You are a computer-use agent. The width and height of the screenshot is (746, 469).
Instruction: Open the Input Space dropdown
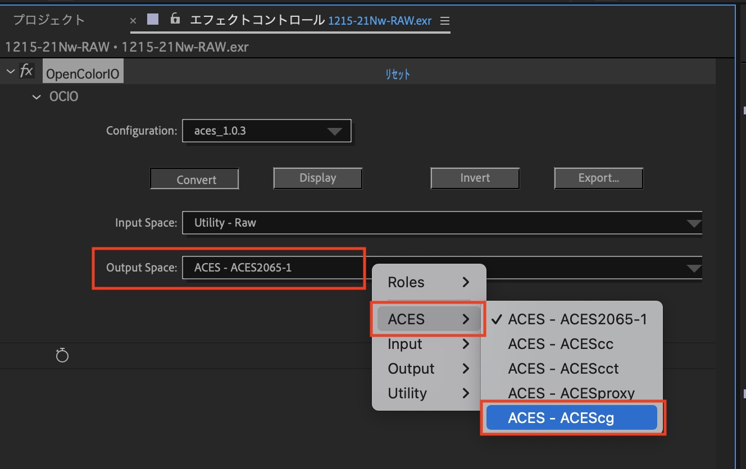442,223
